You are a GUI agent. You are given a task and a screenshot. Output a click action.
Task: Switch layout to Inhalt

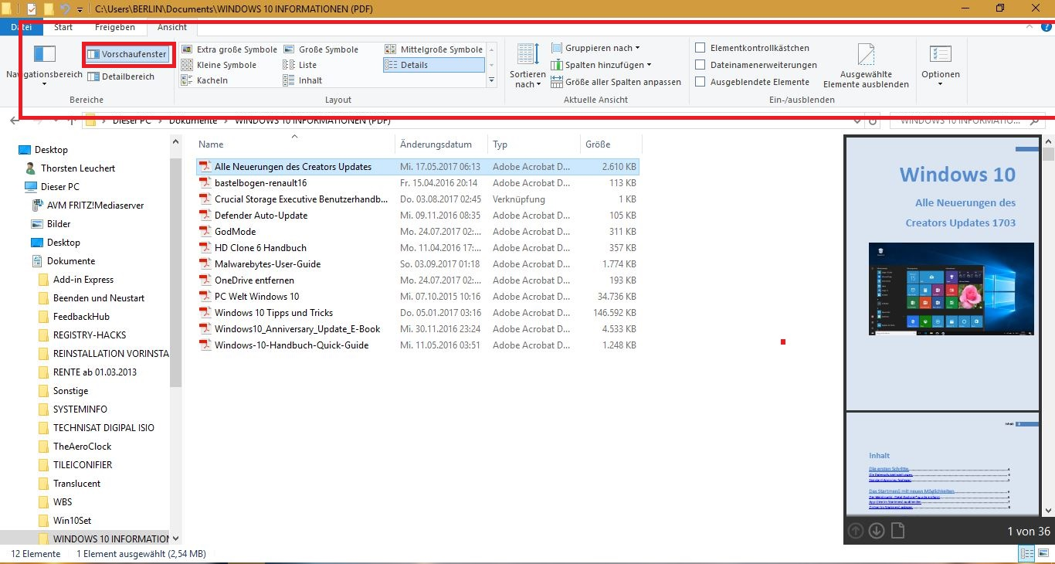coord(303,80)
